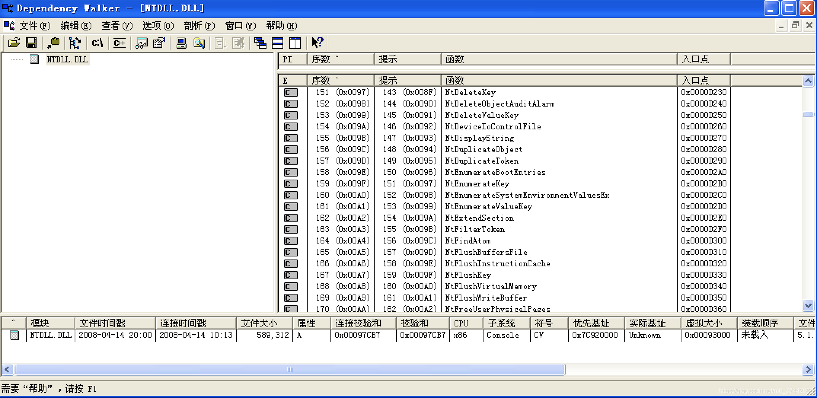Open module Properties toolbar icon

(159, 43)
